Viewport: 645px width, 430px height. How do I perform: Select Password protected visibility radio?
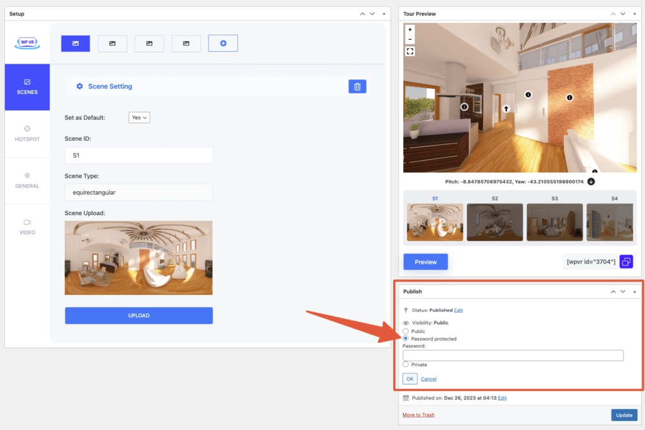(406, 339)
